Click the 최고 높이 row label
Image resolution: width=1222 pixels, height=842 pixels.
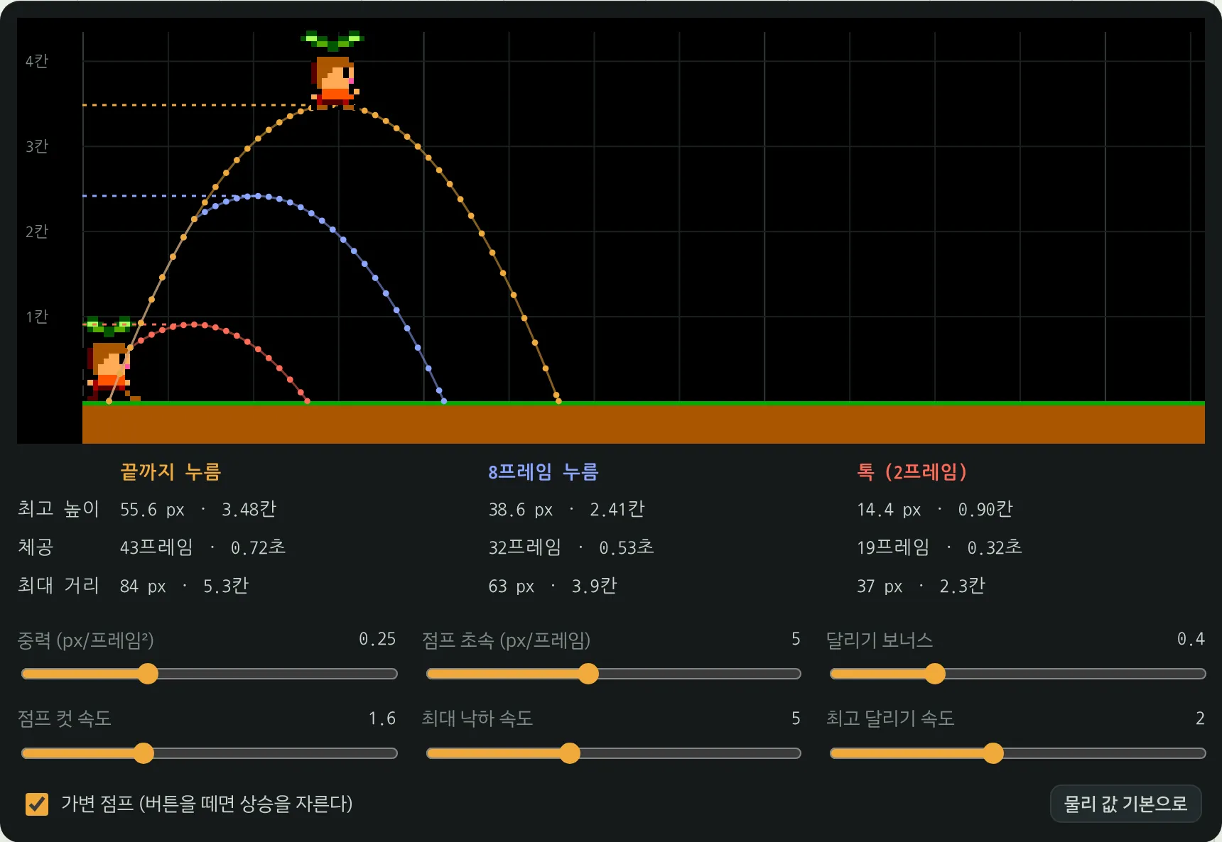click(x=58, y=509)
